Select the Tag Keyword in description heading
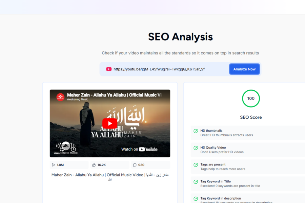Screen dimensions: 305x203 point(221,198)
